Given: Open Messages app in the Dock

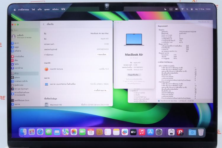Looking at the screenshot, I should [49, 132].
